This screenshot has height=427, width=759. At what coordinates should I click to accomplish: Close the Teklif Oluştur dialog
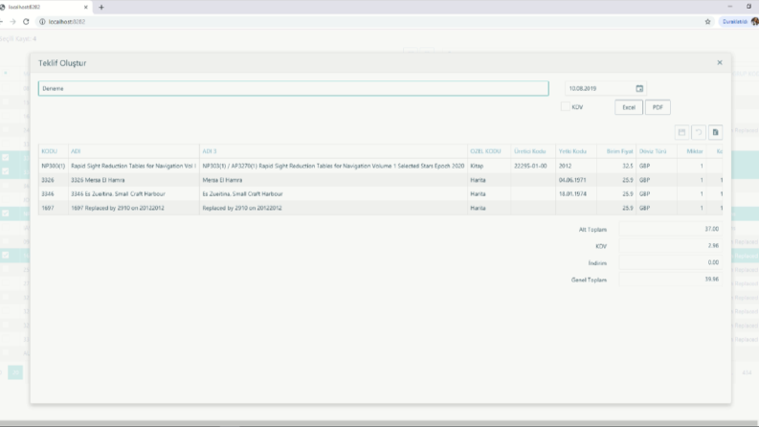pyautogui.click(x=720, y=62)
